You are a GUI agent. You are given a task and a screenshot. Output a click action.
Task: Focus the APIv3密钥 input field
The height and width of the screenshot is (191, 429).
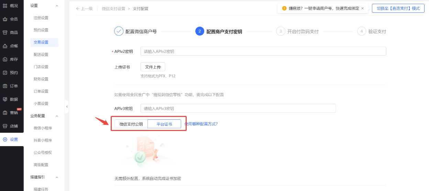238,108
